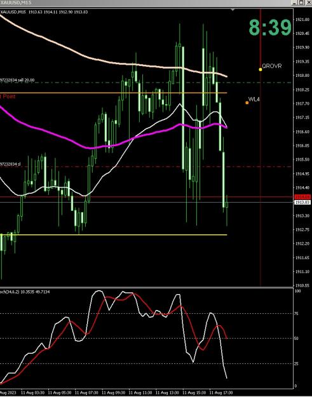
Task: Maximize the XAUUSD chart window
Action: [x=301, y=3]
